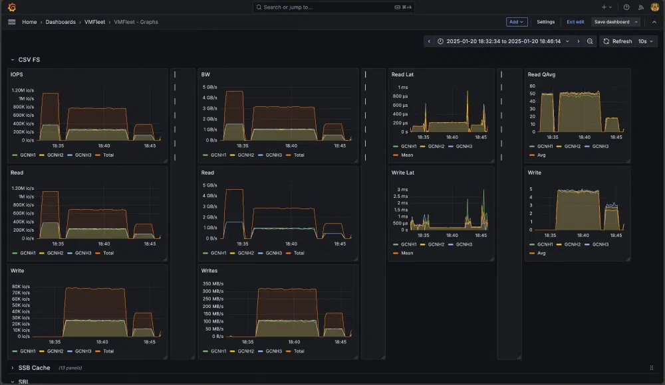Image resolution: width=665 pixels, height=385 pixels.
Task: Click the Write Lat panel title
Action: coord(402,173)
